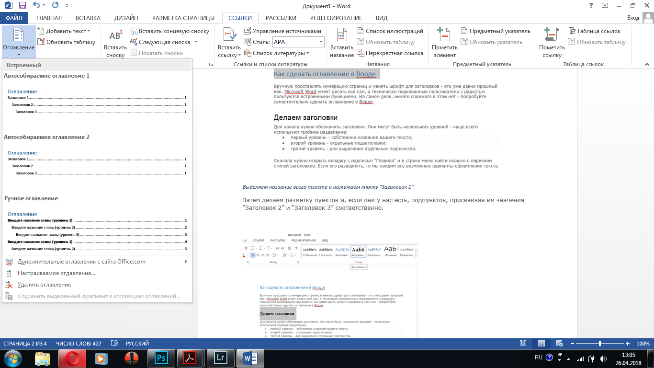Adjust the zoom slider in status bar
This screenshot has height=368, width=654.
pyautogui.click(x=600, y=344)
